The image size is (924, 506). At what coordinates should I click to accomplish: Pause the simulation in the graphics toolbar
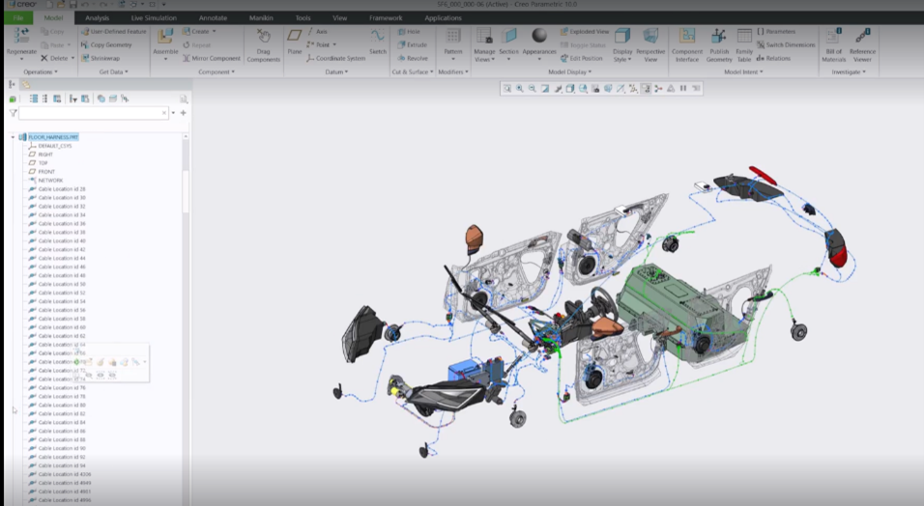[x=683, y=88]
